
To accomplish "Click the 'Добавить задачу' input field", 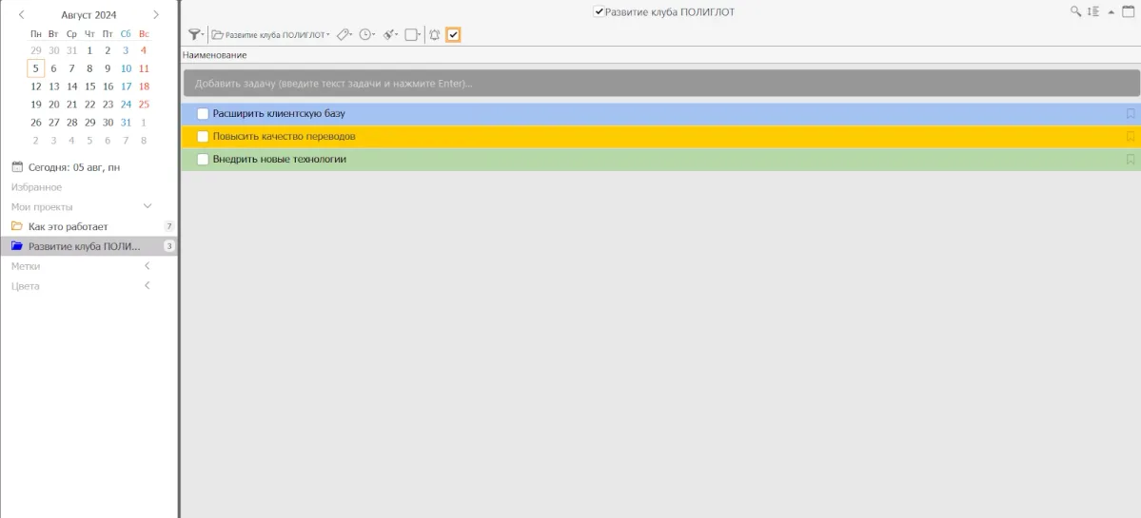I will pos(660,84).
